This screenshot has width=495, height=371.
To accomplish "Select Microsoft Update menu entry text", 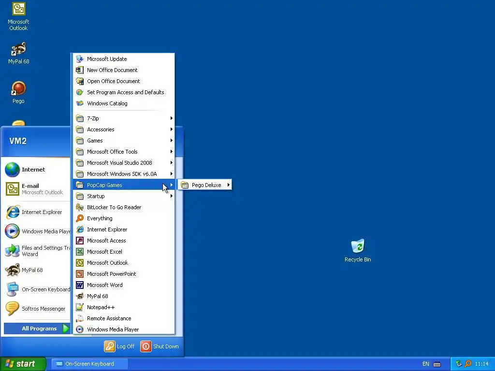I will point(107,59).
